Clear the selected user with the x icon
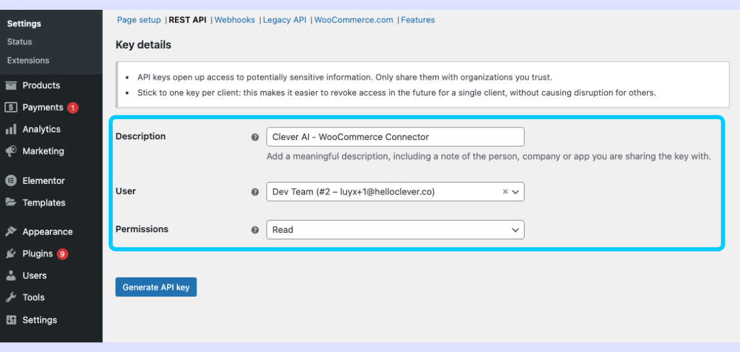This screenshot has width=740, height=352. (x=504, y=192)
